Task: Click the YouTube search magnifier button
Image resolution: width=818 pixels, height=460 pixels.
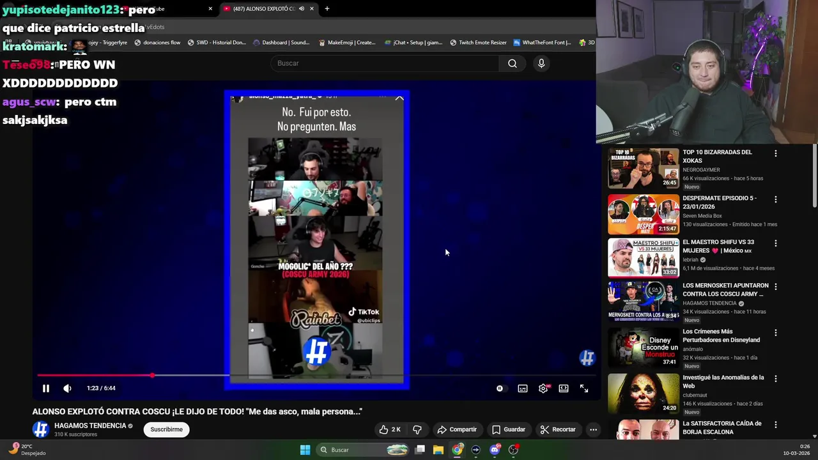Action: pos(513,63)
